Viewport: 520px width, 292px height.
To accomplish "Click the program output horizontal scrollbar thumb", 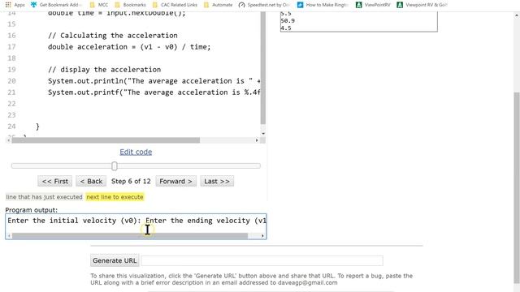I will pos(130,236).
